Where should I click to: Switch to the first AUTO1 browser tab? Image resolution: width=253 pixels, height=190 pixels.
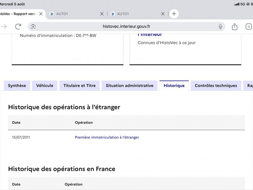pos(77,14)
